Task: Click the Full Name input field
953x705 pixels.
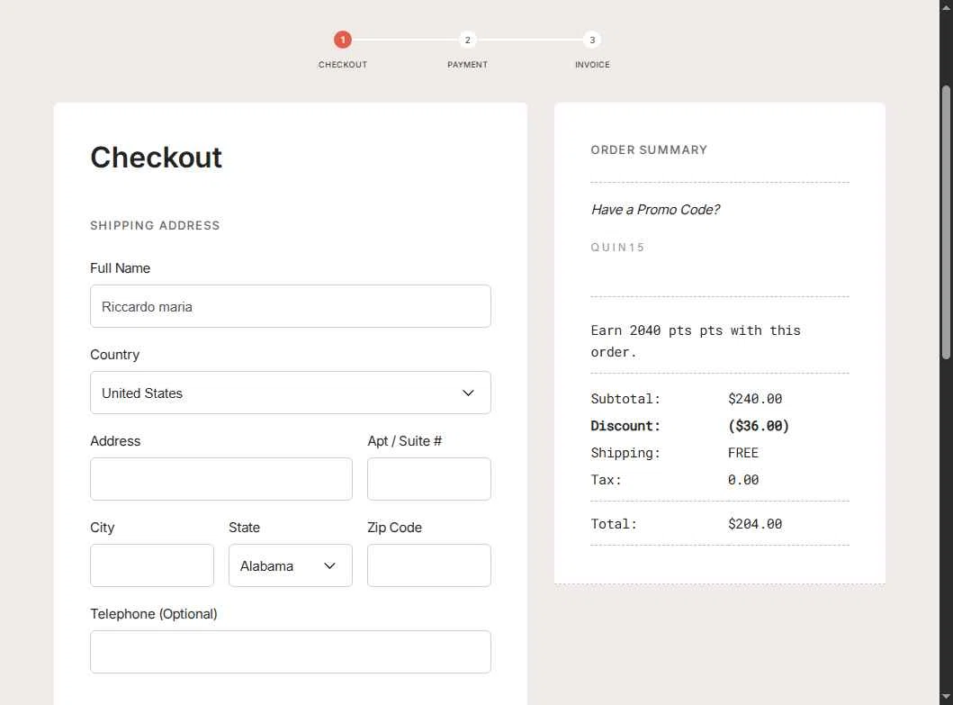Action: (291, 306)
